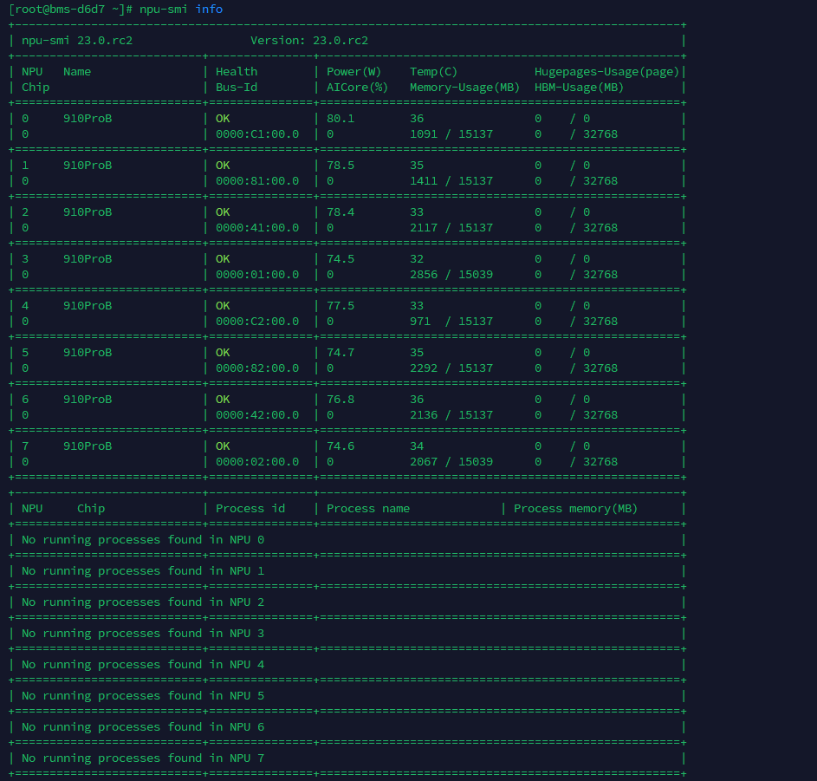
Task: Select 'No running processes found in NPU 2'
Action: click(x=143, y=602)
